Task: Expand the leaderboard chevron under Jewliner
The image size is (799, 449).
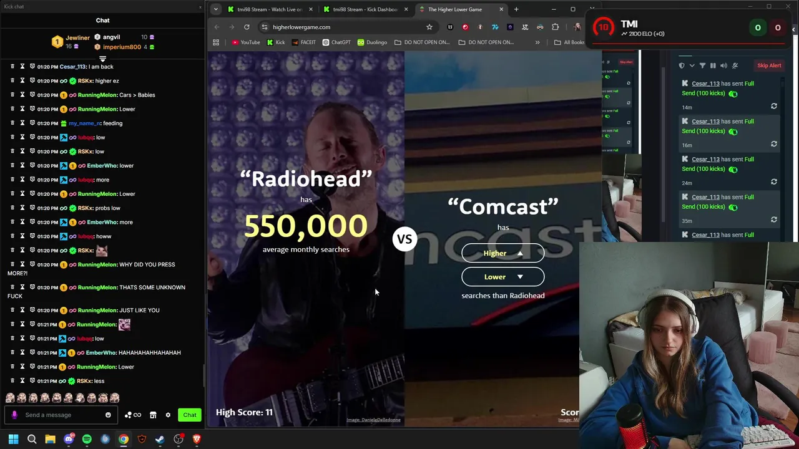Action: pyautogui.click(x=102, y=59)
